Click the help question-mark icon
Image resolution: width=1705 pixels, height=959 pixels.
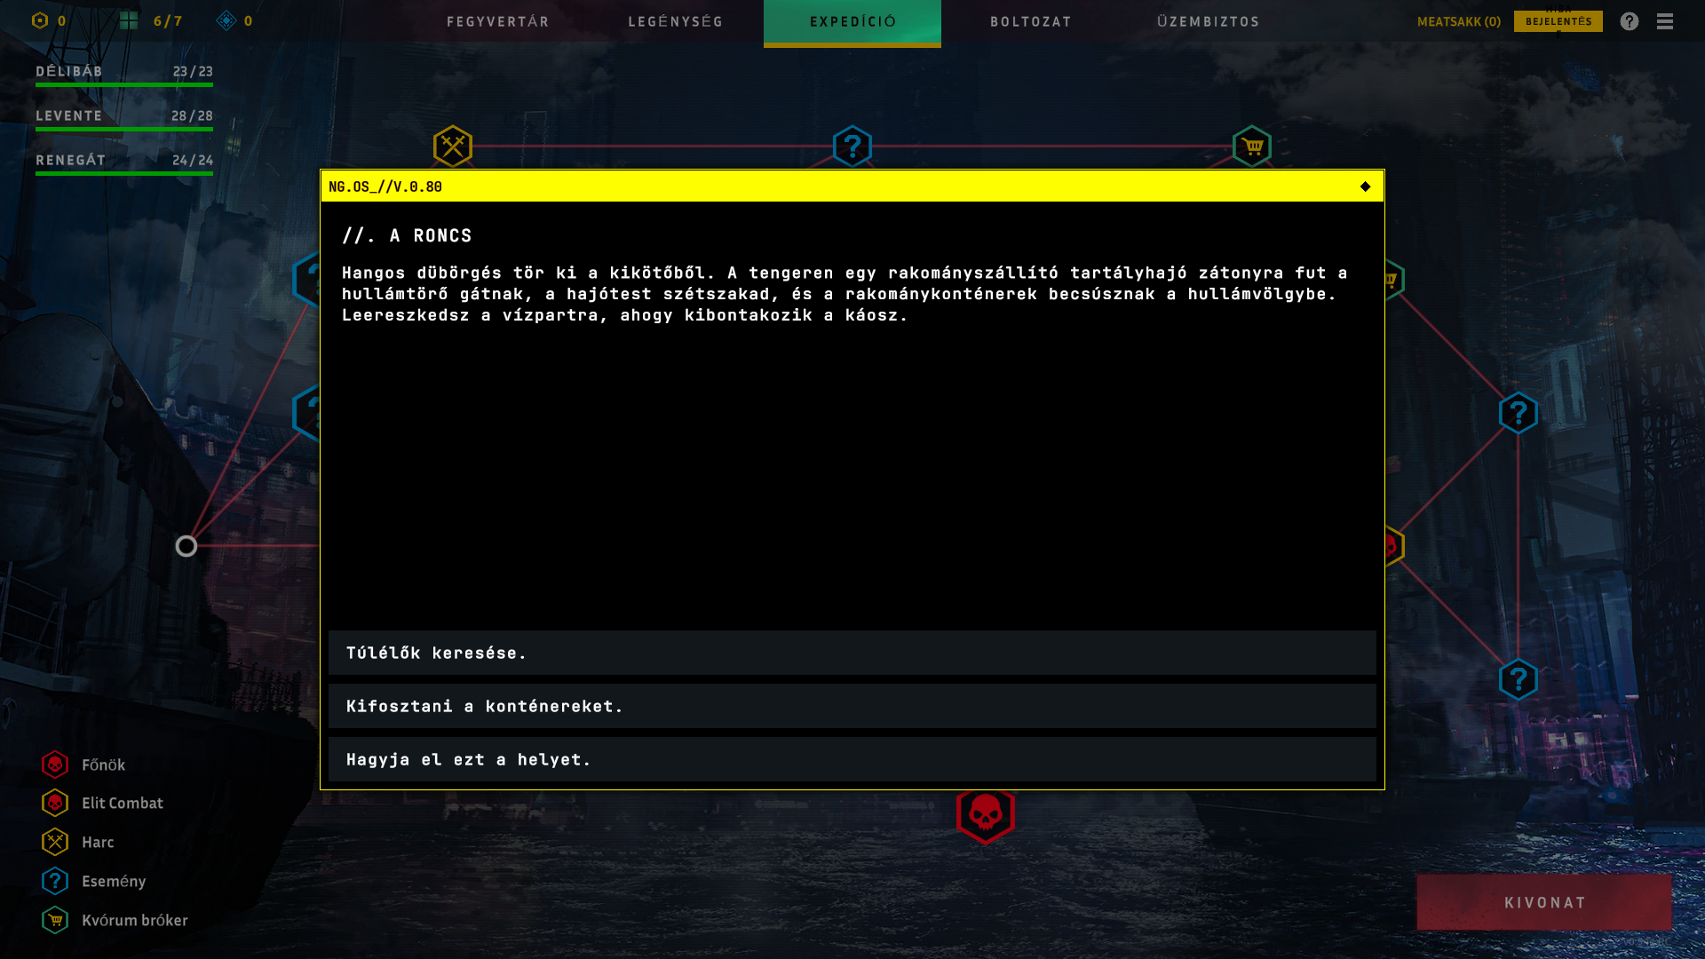[1629, 21]
